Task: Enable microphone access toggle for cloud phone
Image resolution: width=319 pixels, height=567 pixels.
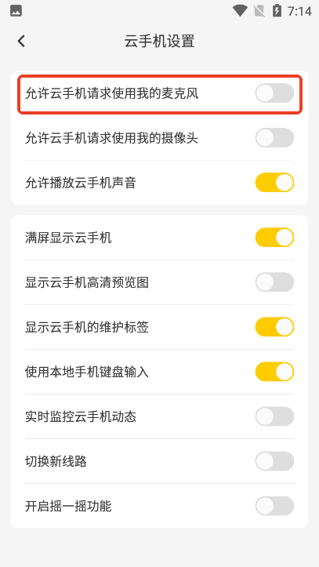Action: click(x=274, y=93)
